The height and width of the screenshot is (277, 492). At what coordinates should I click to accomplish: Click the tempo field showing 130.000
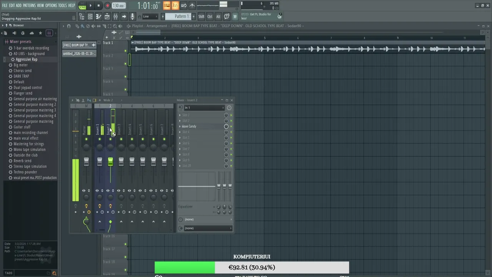coord(119,6)
